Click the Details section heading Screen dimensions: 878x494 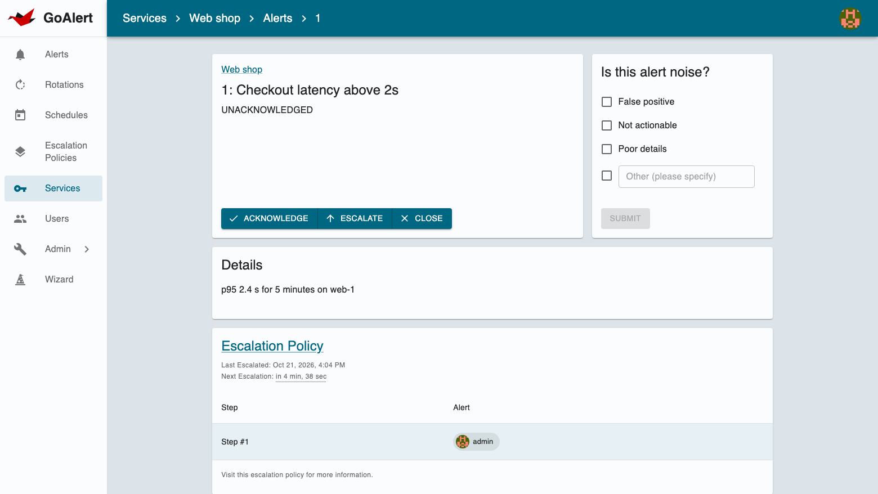242,265
